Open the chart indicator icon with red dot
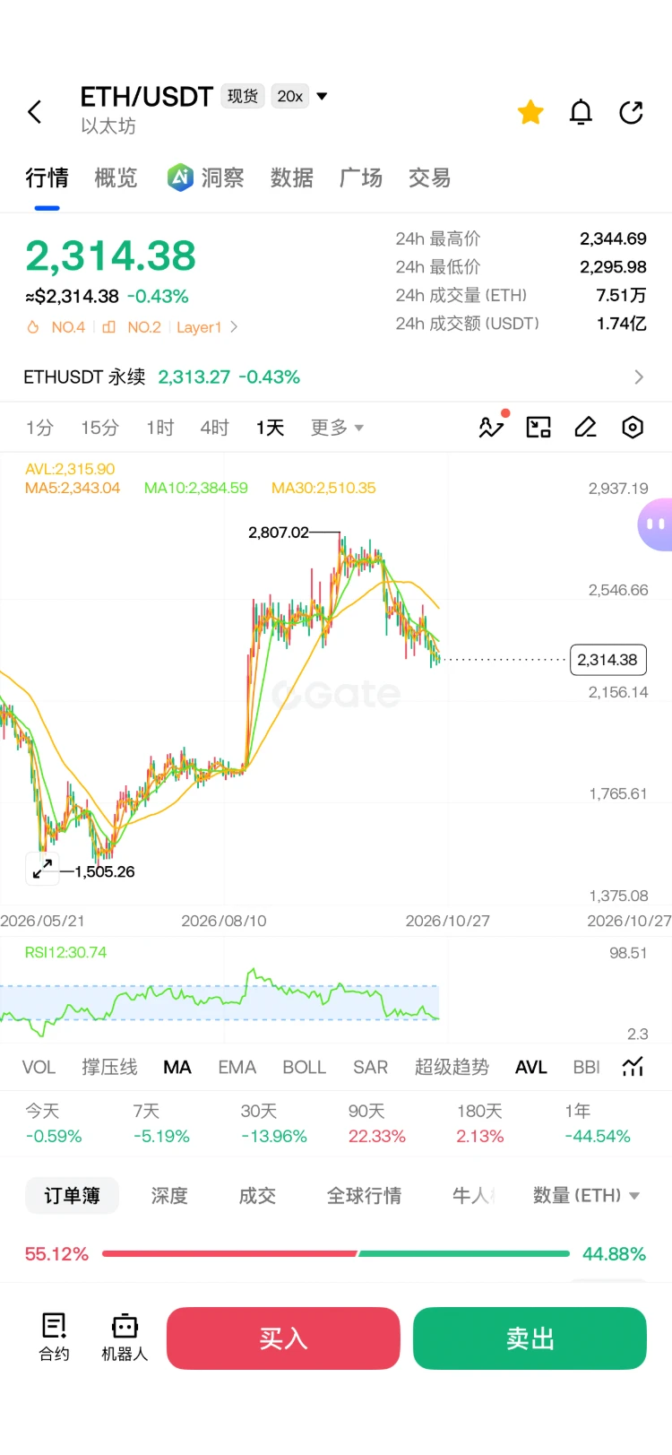The image size is (672, 1455). click(492, 426)
